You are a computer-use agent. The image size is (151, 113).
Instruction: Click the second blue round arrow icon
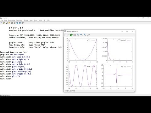(20, 23)
